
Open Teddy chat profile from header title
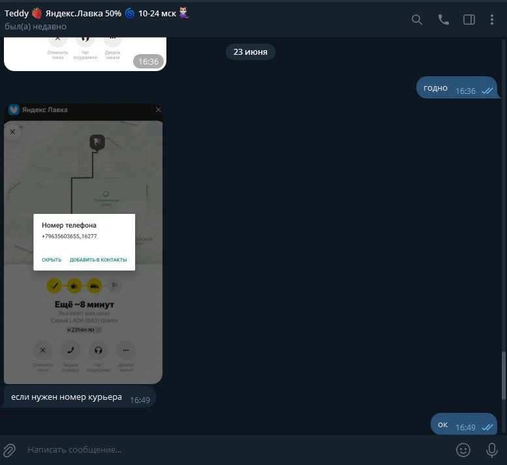click(x=97, y=13)
